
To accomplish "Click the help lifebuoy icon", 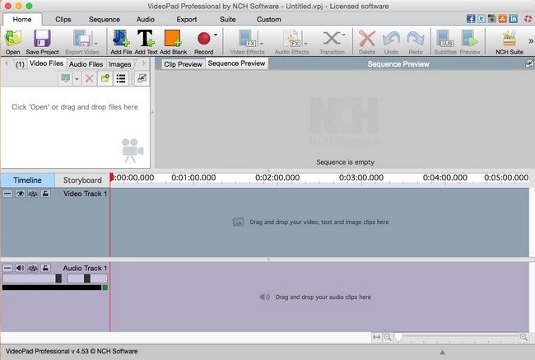I will tap(528, 19).
